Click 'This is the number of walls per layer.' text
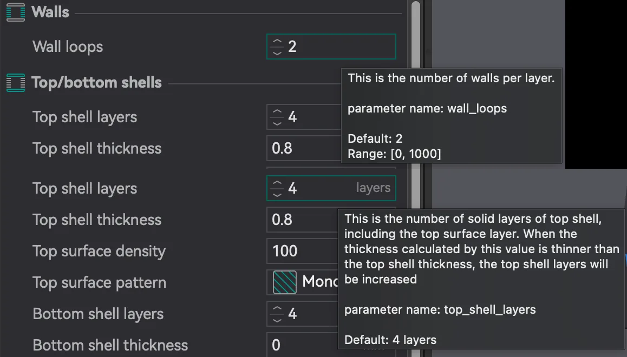627x357 pixels. pos(451,78)
